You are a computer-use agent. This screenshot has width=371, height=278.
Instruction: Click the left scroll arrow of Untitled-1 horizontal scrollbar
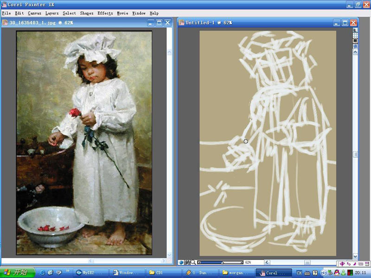[267, 262]
